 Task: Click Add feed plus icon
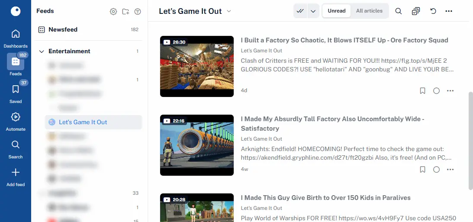(16, 173)
